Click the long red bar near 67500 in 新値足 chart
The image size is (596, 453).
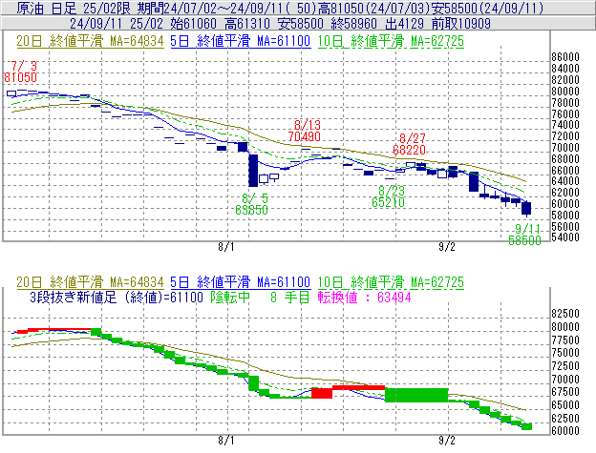[x=359, y=387]
